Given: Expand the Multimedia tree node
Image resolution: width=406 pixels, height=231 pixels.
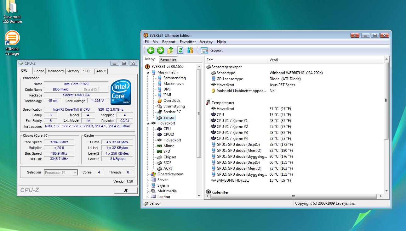Looking at the screenshot, I should click(148, 191).
